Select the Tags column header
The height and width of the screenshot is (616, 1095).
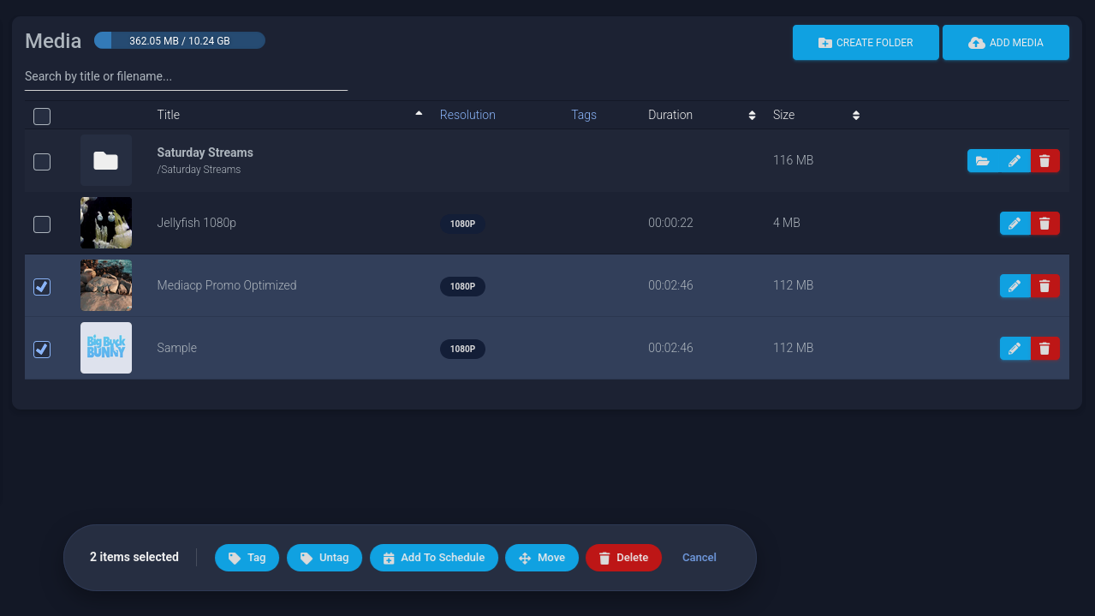pos(584,115)
